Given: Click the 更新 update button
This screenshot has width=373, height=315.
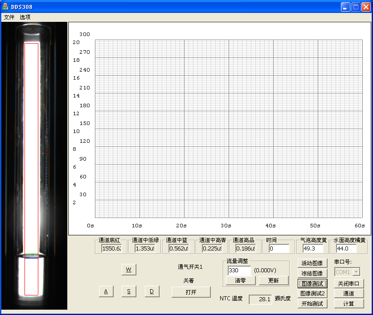Looking at the screenshot, I should pos(274,281).
